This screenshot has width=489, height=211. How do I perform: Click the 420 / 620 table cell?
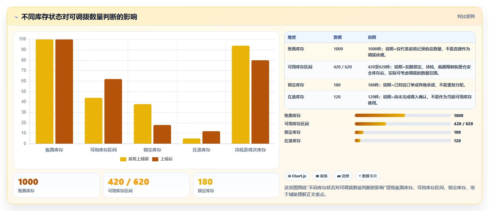point(342,67)
